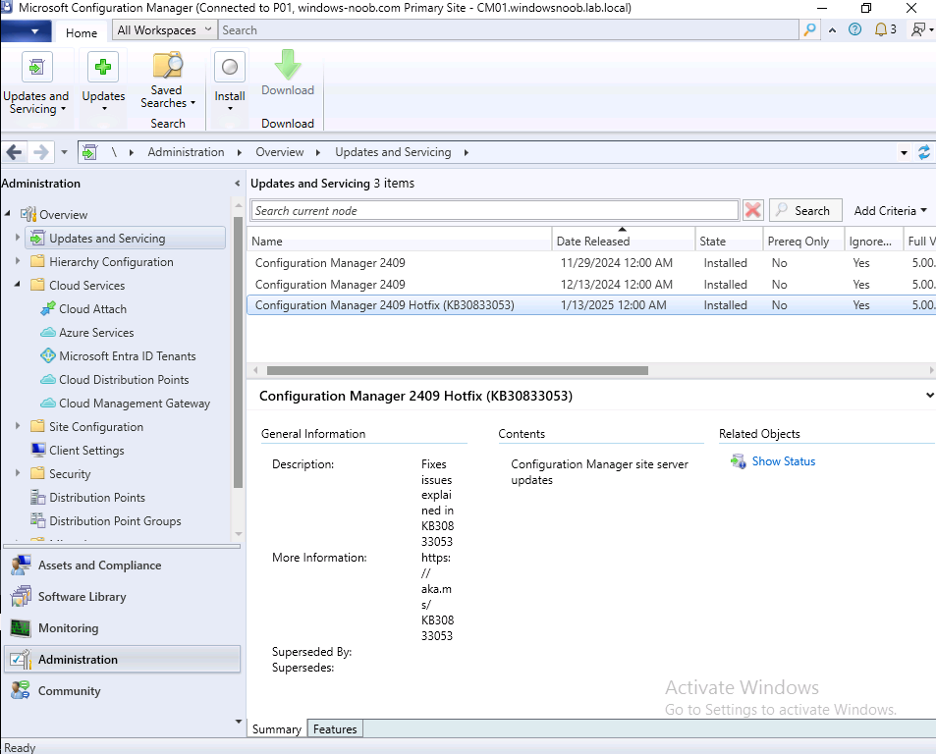Click Updates and Servicing in the breadcrumb
The image size is (936, 754).
[393, 152]
